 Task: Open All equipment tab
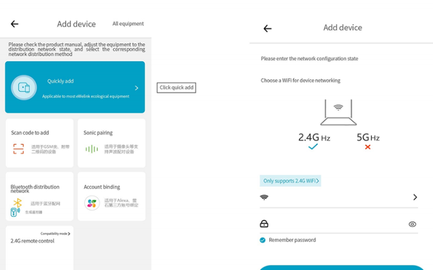[128, 24]
